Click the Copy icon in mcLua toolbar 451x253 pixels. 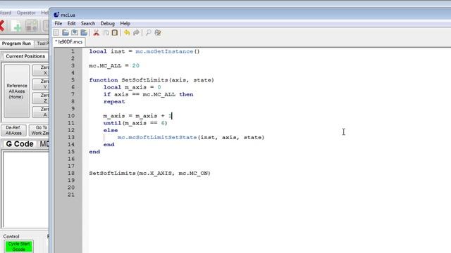pos(106,33)
